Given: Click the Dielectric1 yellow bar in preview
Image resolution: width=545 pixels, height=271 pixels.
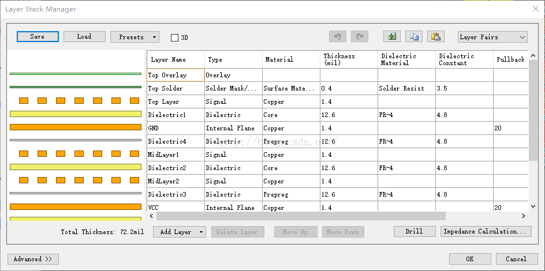Looking at the screenshot, I should tap(76, 114).
